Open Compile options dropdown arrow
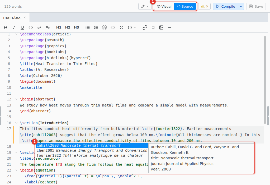This screenshot has width=270, height=185. 241,6
